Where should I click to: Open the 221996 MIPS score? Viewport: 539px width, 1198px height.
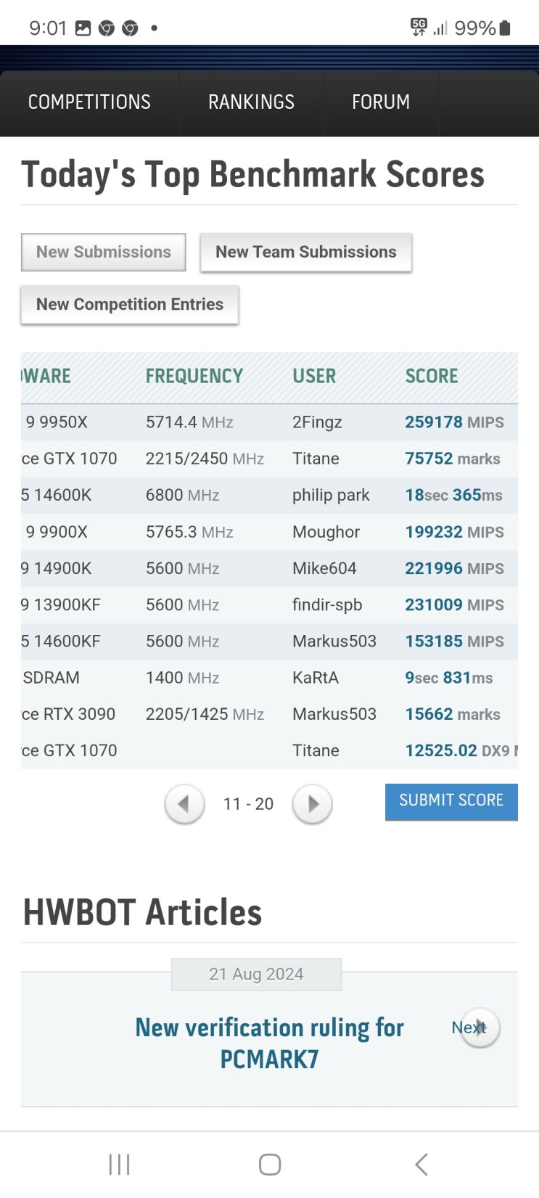pyautogui.click(x=454, y=568)
